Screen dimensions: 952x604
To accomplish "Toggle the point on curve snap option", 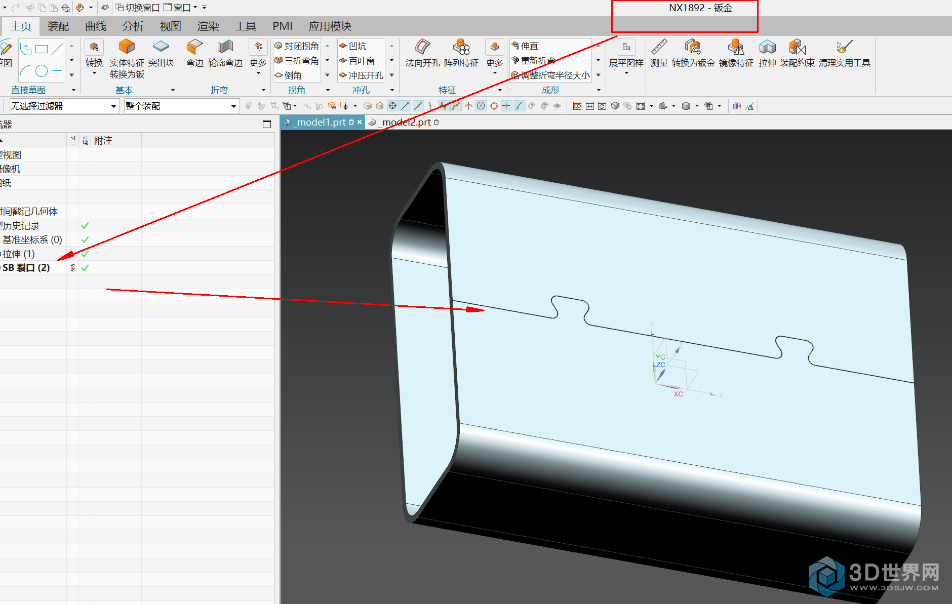I will point(520,106).
